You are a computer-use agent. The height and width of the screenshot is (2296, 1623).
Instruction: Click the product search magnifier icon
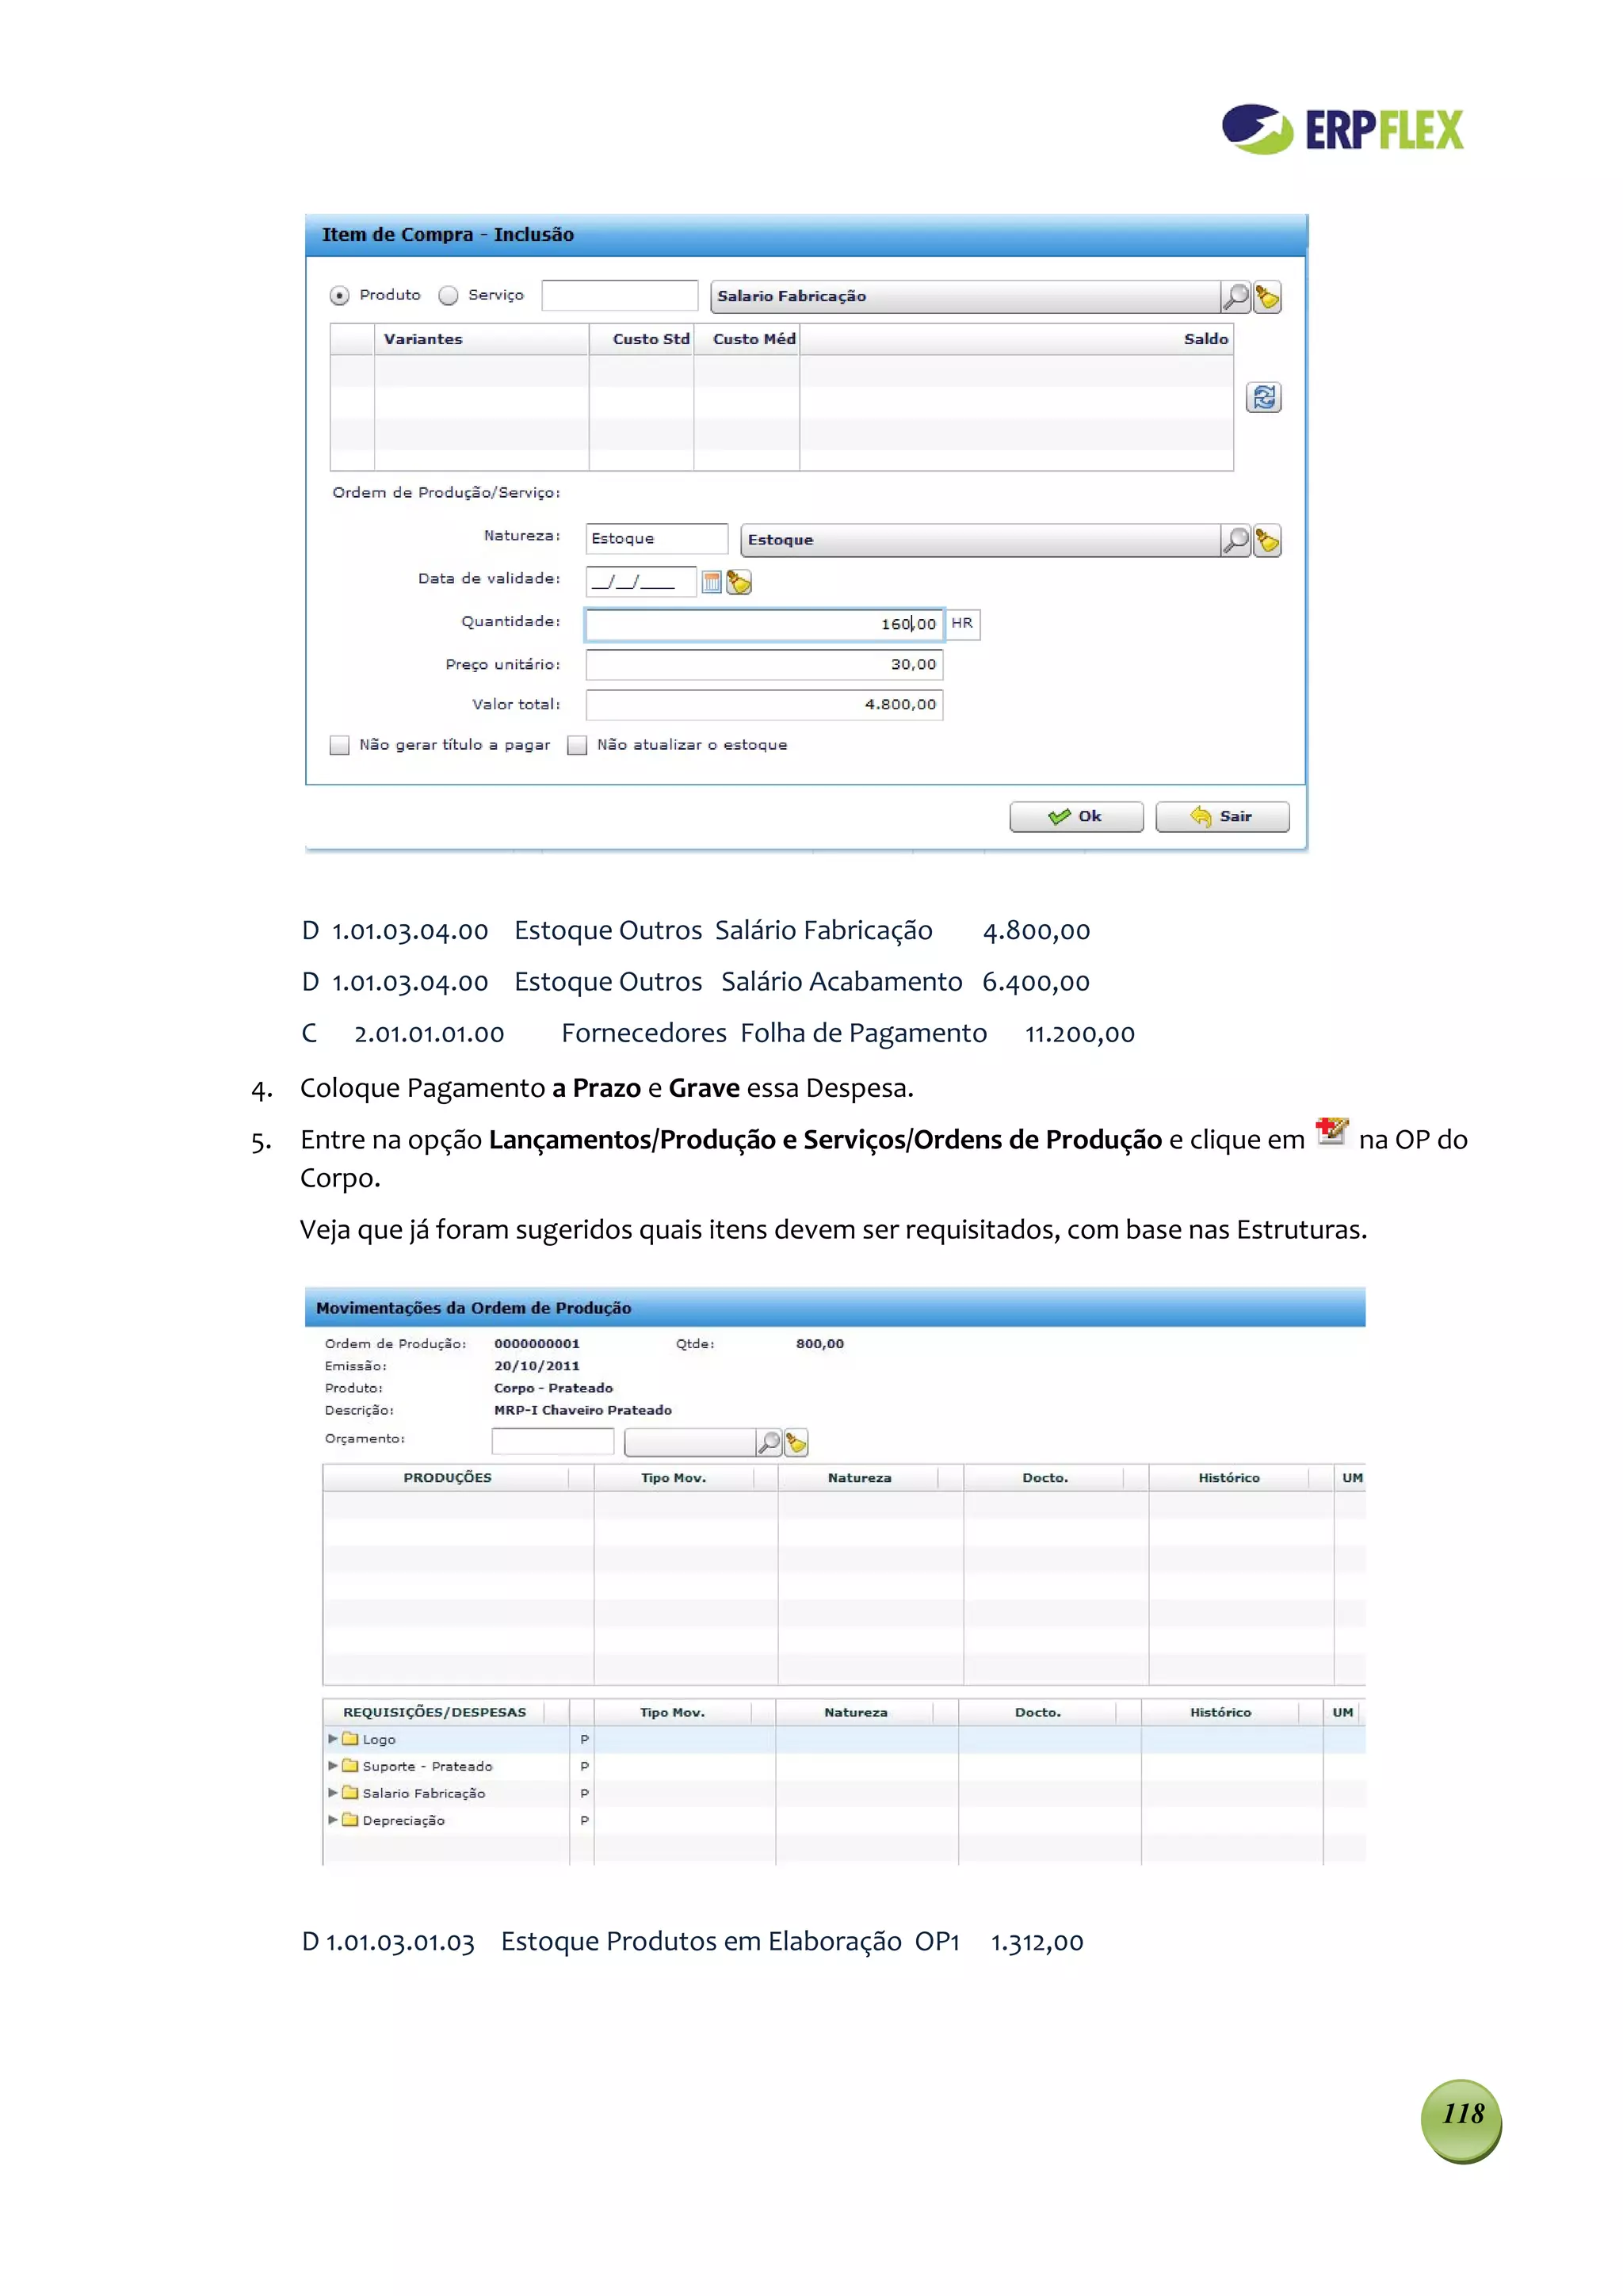[x=1236, y=296]
